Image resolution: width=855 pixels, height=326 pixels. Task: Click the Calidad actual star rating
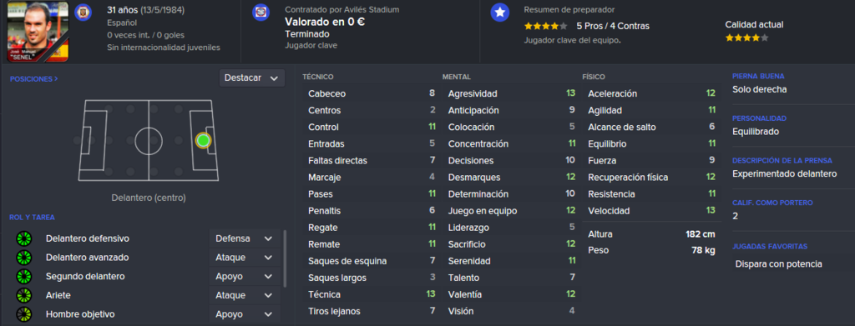point(746,38)
